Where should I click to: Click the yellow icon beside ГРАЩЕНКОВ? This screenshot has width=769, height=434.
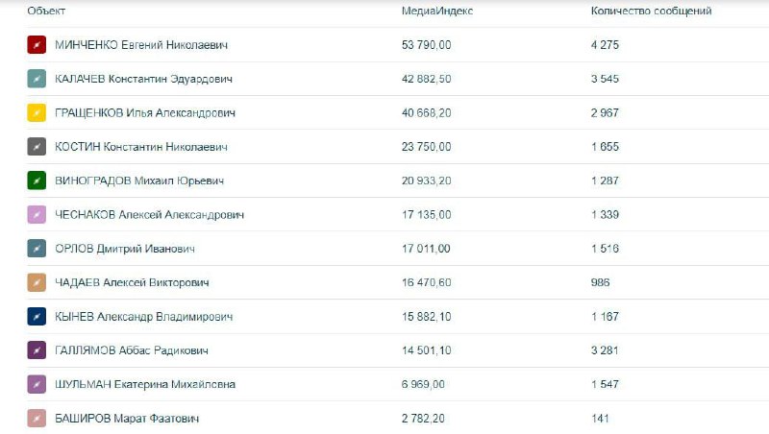[x=37, y=112]
